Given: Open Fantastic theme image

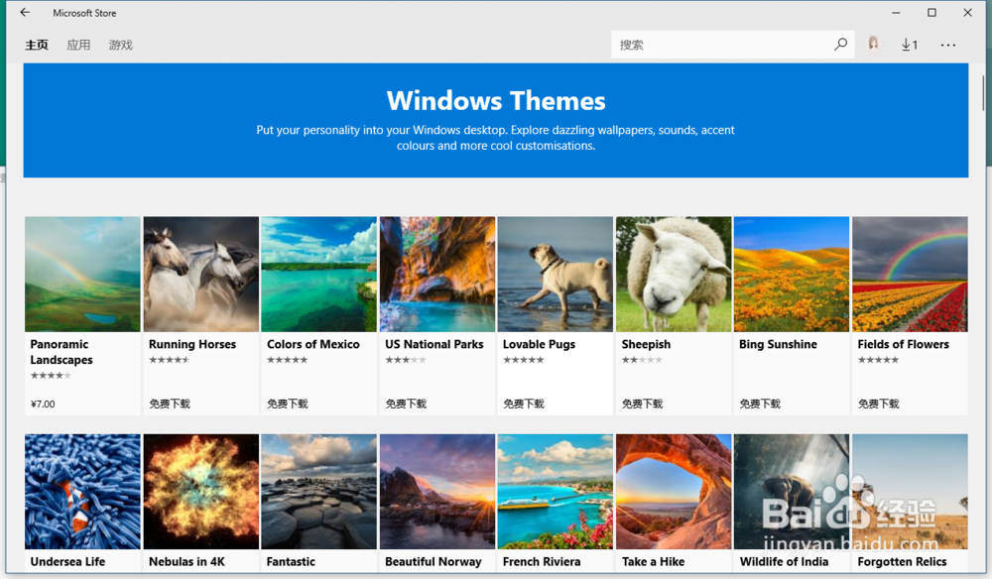Looking at the screenshot, I should coord(318,491).
